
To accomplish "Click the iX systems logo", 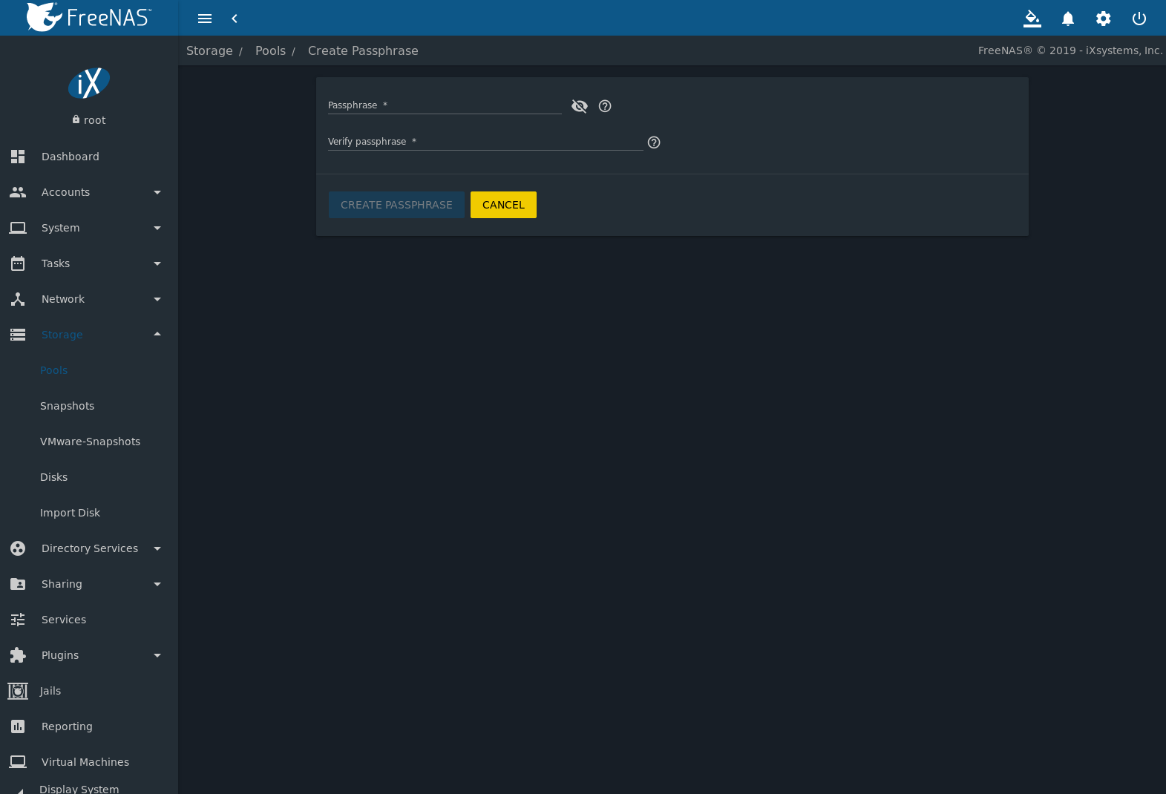I will [x=89, y=83].
